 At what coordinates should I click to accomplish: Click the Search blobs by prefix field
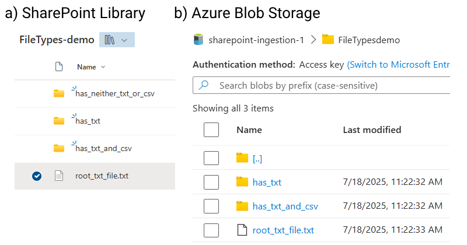coord(327,86)
